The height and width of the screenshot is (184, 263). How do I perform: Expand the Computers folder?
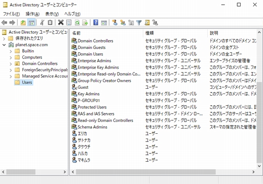pos(11,58)
